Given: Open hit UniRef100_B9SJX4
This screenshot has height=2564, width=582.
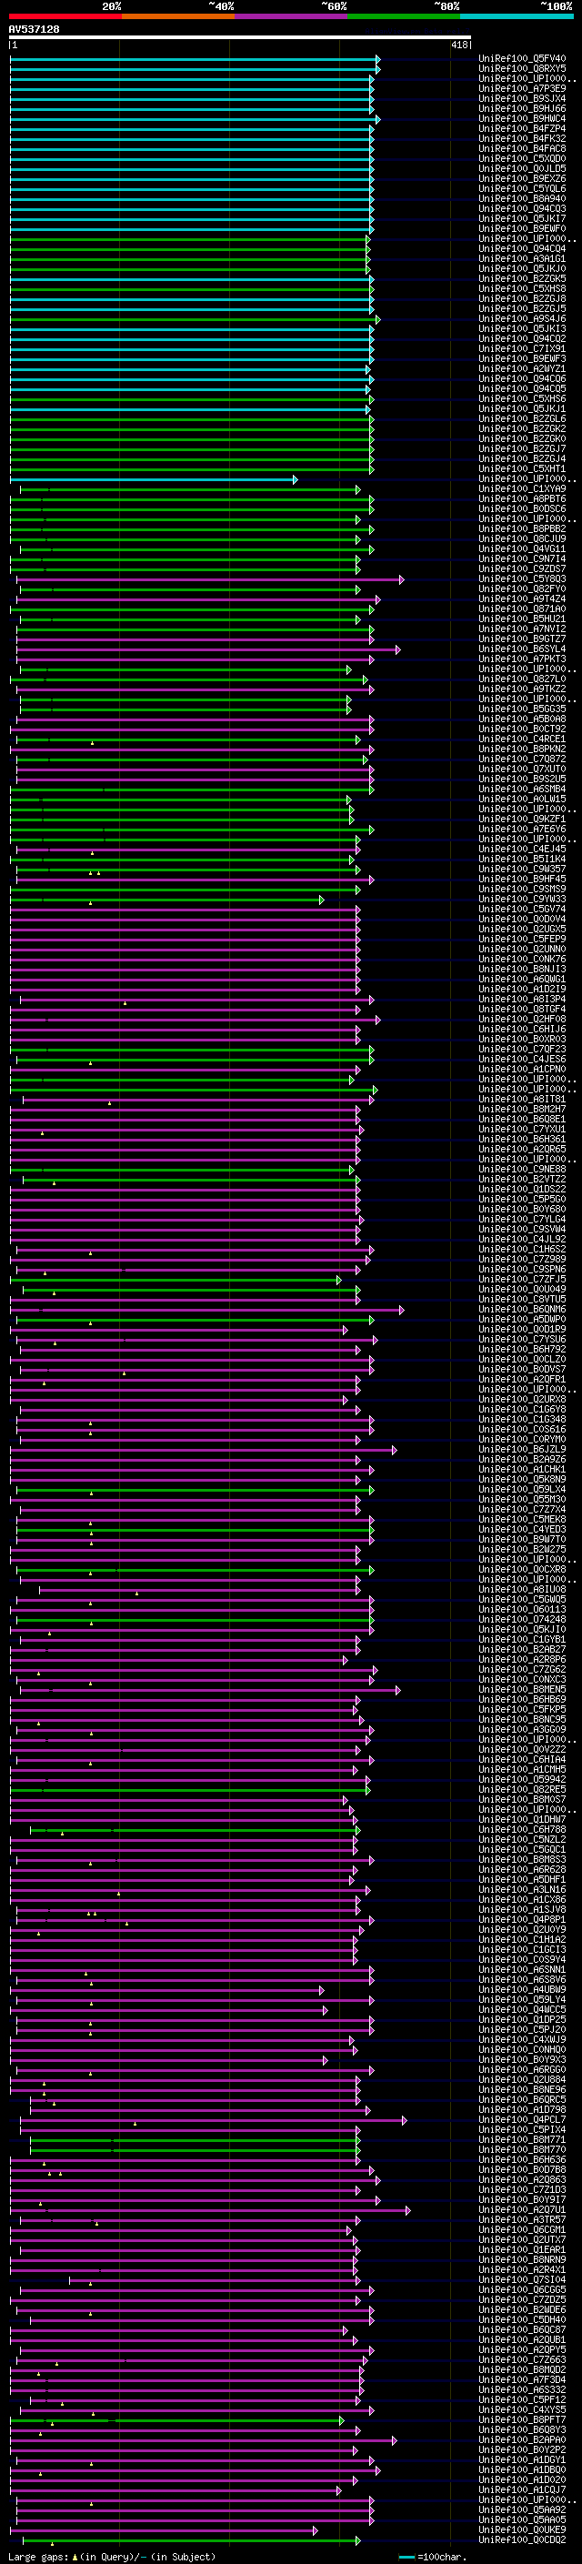Looking at the screenshot, I should pos(522,98).
